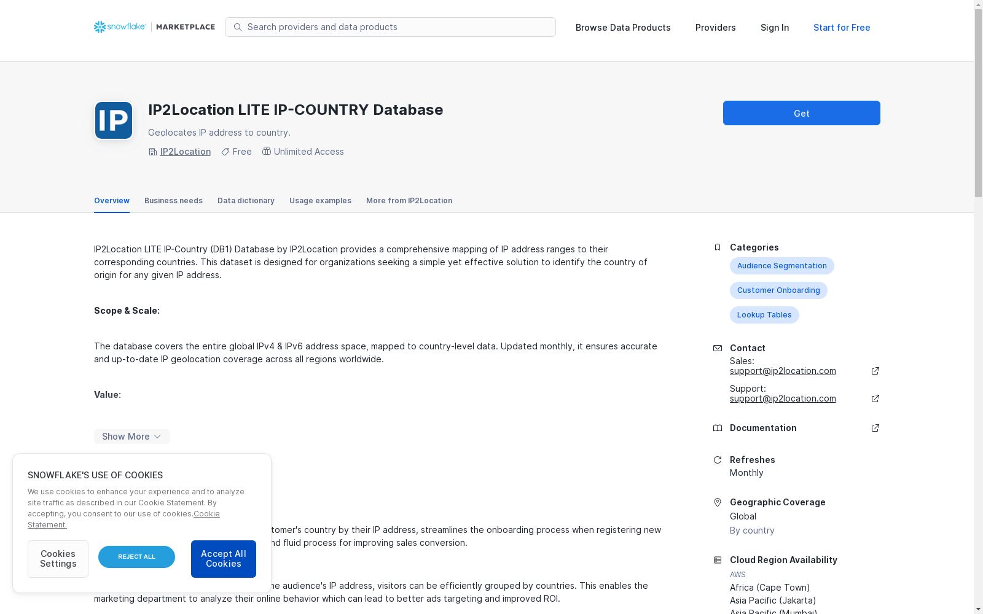
Task: Click the 'Geolocates IP address to country.' subtitle
Action: (219, 133)
